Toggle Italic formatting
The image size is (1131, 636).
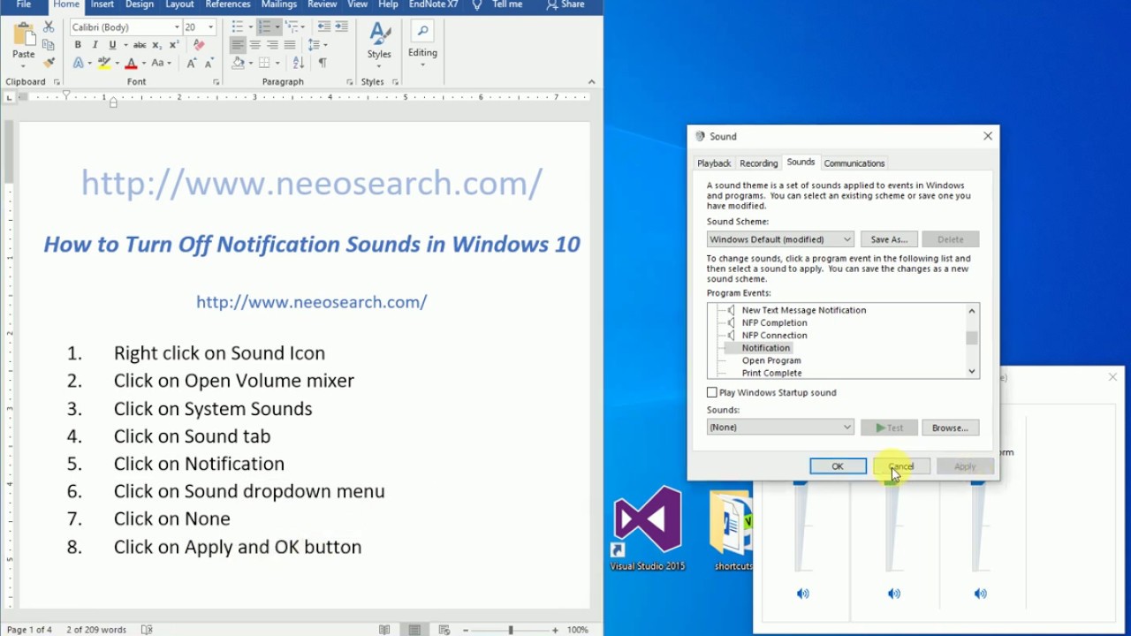[95, 45]
